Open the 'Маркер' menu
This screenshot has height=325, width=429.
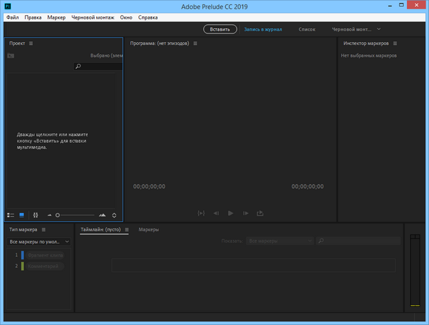coord(56,16)
